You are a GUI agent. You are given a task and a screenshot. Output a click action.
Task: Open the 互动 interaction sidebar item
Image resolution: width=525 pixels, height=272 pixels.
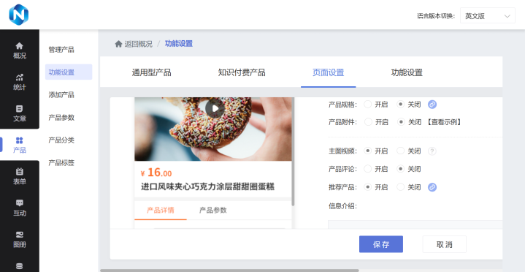(x=20, y=208)
